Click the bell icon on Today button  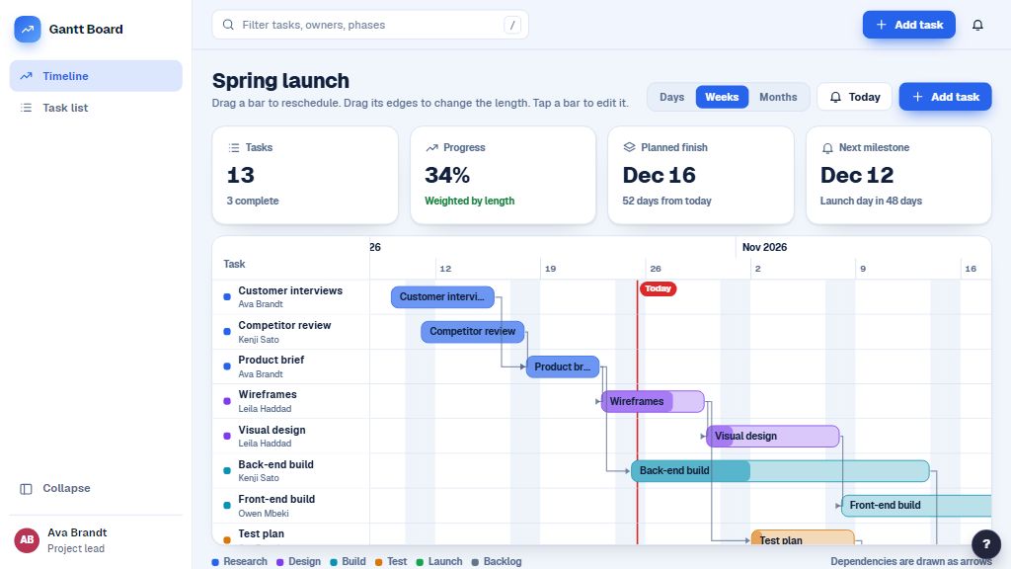[835, 97]
